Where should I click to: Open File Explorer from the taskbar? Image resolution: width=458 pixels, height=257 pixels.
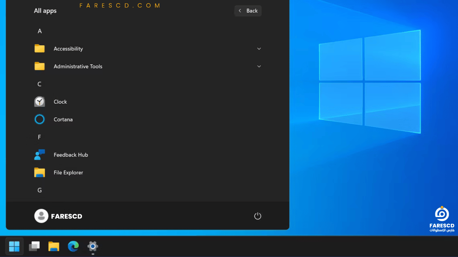[54, 246]
